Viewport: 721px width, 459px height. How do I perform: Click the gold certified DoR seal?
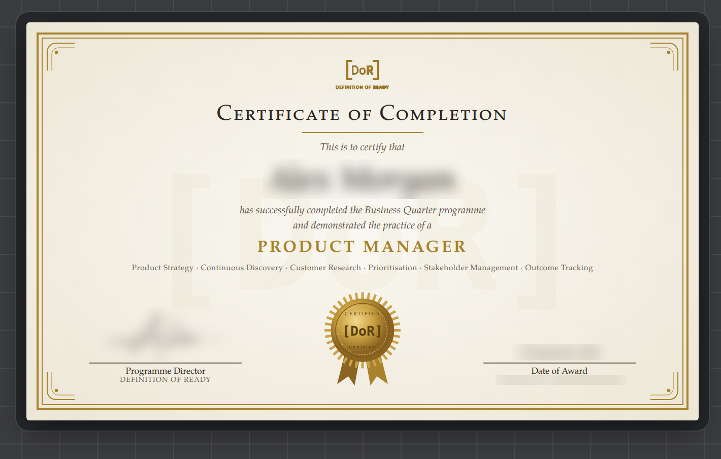[x=363, y=338]
